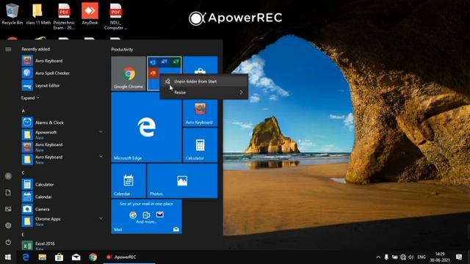The height and width of the screenshot is (264, 470).
Task: Open the Calendar tile
Action: click(129, 181)
